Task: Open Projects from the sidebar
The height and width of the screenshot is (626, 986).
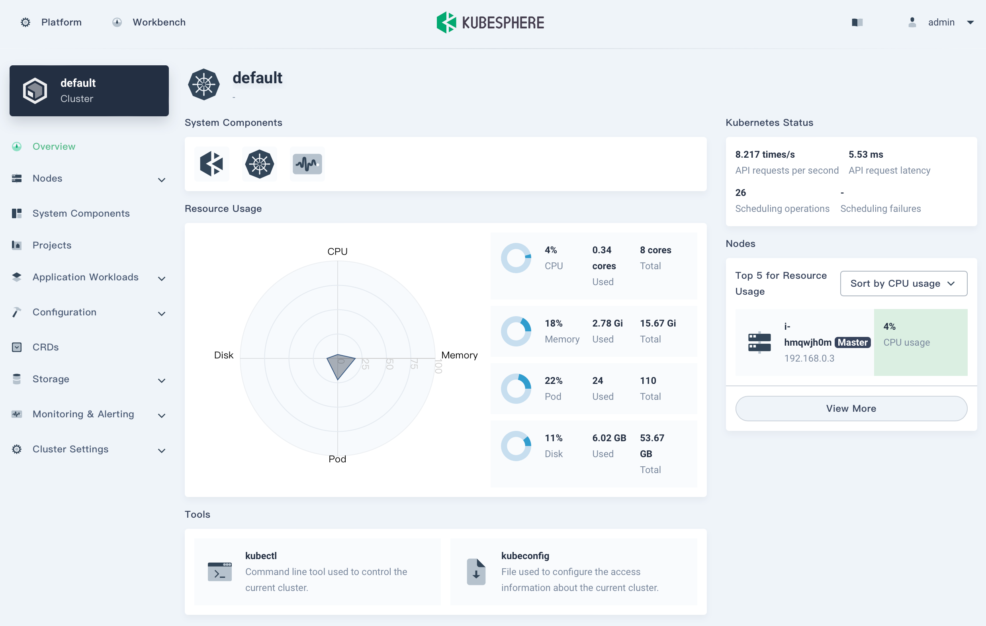Action: (52, 245)
